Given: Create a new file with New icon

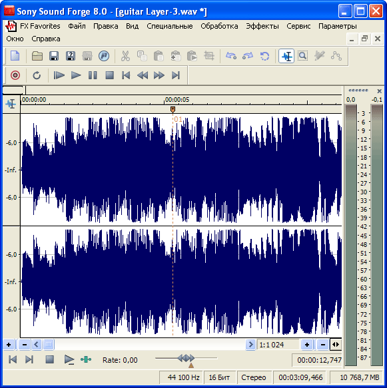Looking at the screenshot, I should click(15, 56).
